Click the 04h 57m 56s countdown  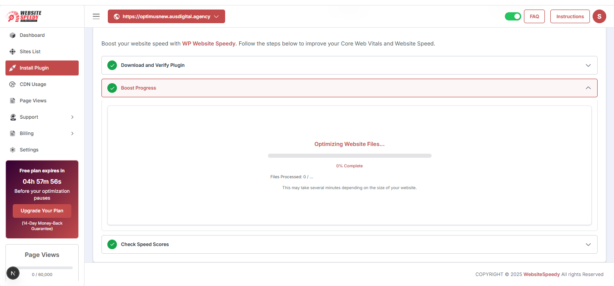click(x=42, y=181)
